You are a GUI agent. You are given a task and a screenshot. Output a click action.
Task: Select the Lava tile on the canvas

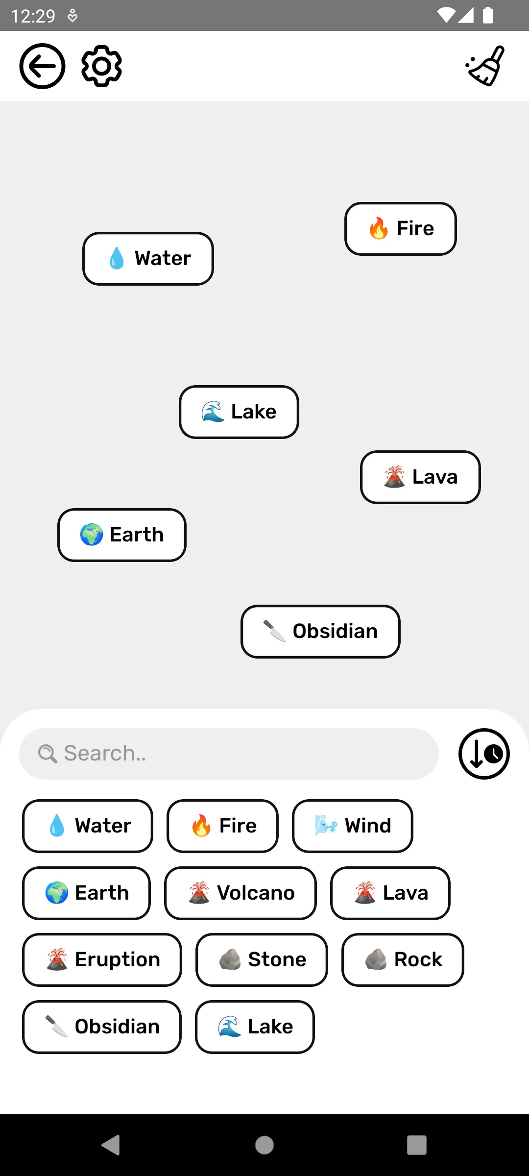tap(420, 477)
